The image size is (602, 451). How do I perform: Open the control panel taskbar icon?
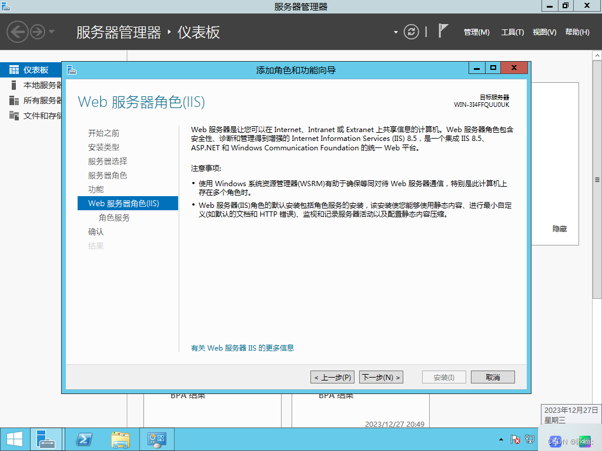click(x=156, y=439)
